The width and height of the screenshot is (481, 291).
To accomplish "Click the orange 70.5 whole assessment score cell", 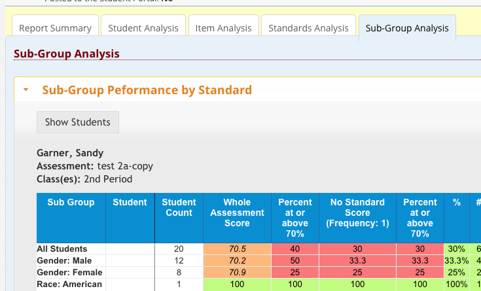I will click(x=237, y=249).
